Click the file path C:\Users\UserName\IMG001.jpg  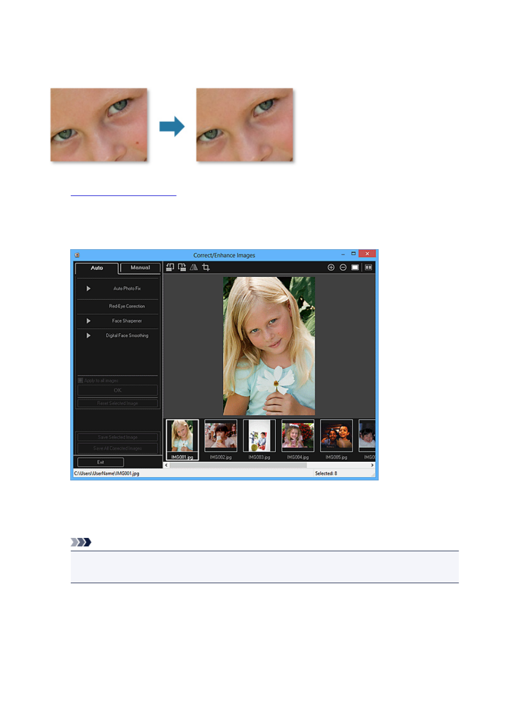(x=106, y=473)
